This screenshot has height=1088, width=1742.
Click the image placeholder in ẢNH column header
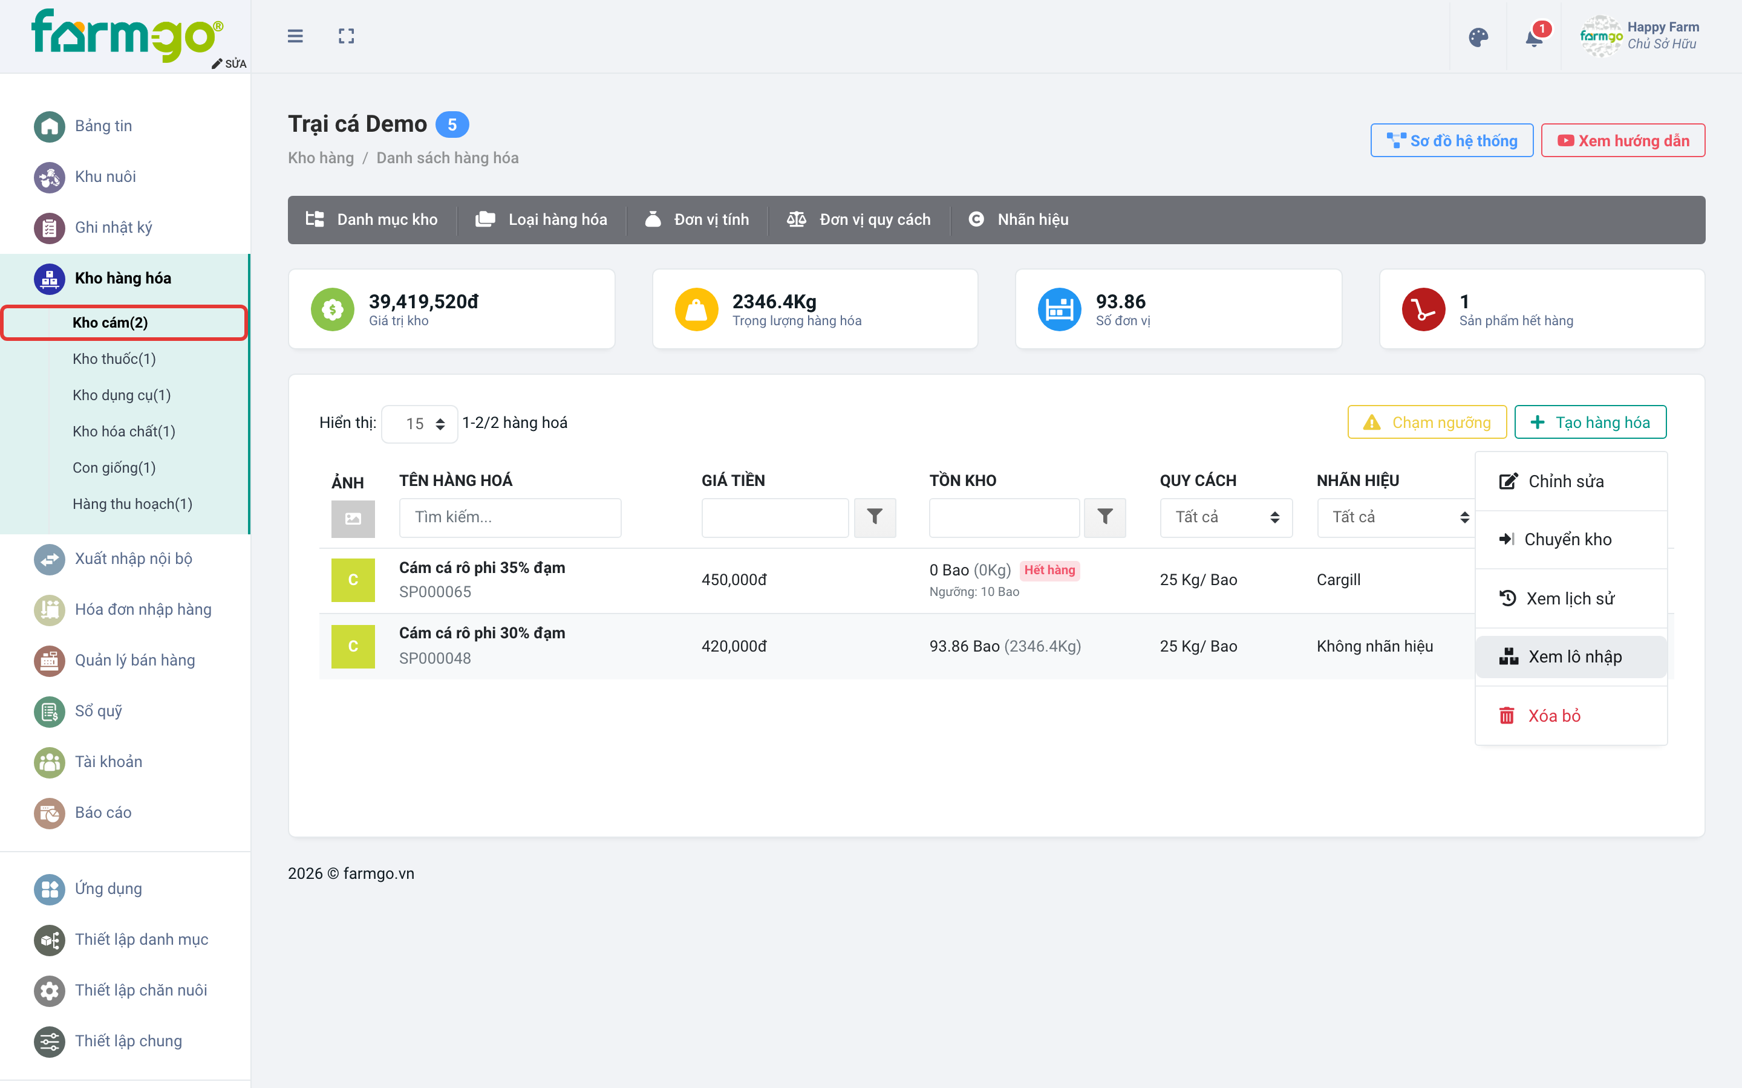click(353, 519)
